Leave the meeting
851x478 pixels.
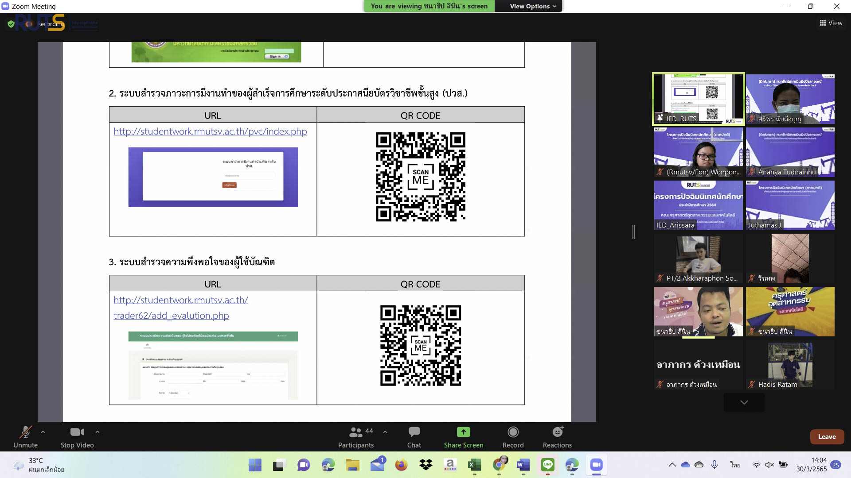(827, 437)
